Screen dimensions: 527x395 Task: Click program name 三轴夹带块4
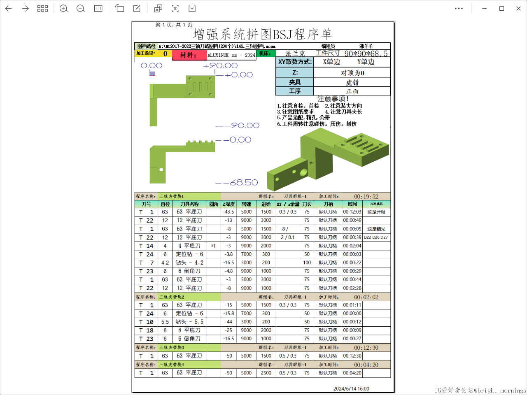[x=172, y=365]
